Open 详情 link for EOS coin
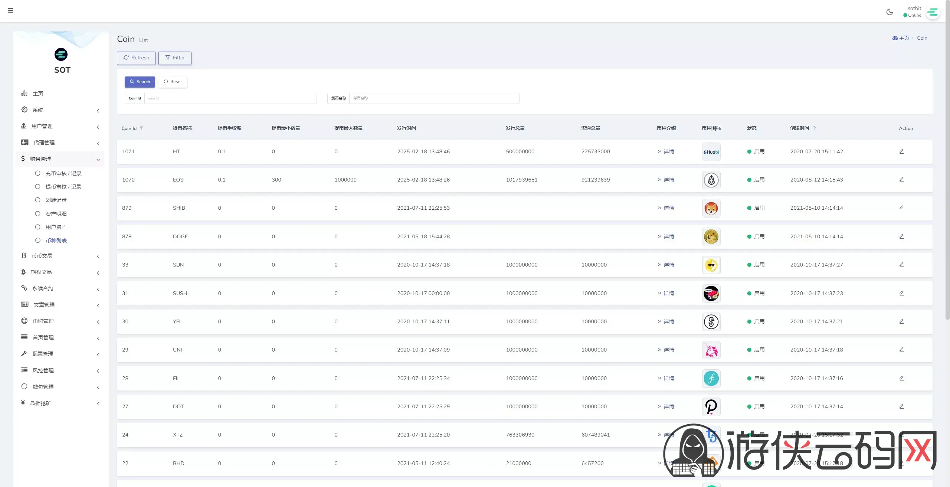 [x=668, y=180]
